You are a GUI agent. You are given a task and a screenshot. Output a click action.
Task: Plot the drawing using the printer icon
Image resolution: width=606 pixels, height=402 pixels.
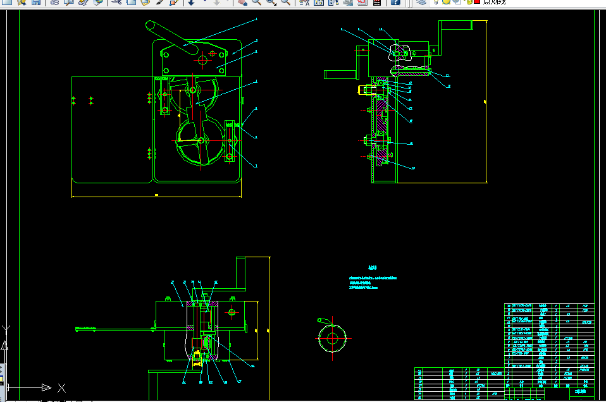[54, 2]
